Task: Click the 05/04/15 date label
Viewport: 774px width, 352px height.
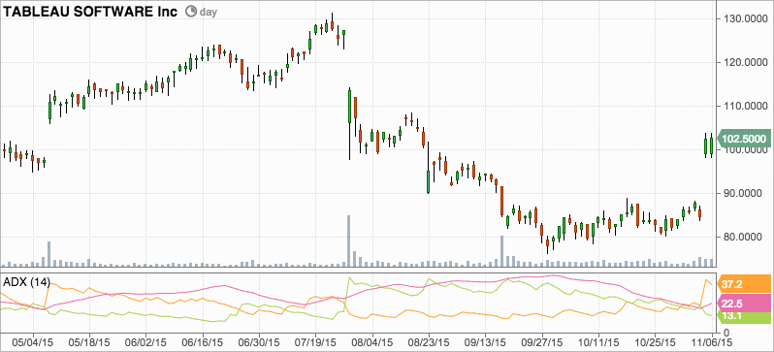Action: [34, 341]
